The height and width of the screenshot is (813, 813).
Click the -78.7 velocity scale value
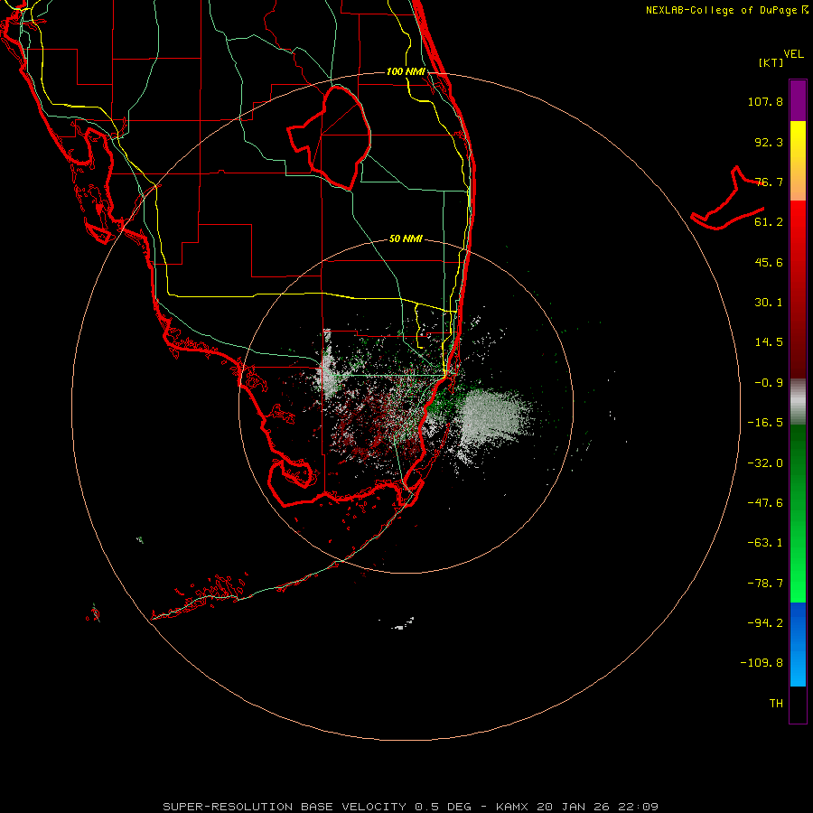click(765, 584)
